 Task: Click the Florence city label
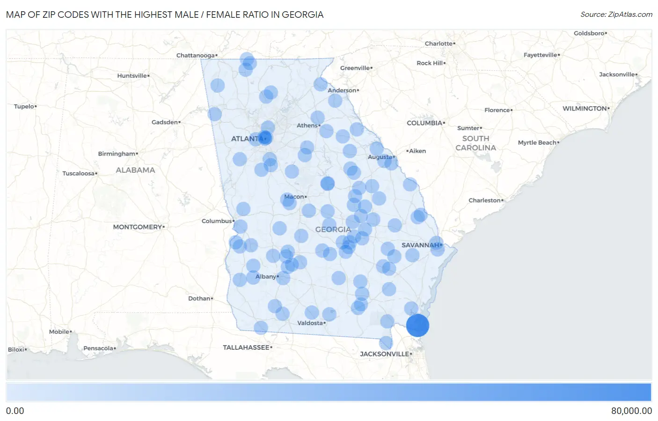(x=497, y=111)
